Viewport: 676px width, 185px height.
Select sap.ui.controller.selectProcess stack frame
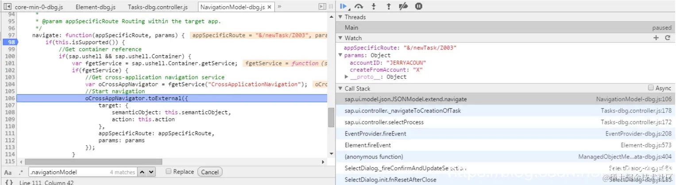pyautogui.click(x=505, y=122)
